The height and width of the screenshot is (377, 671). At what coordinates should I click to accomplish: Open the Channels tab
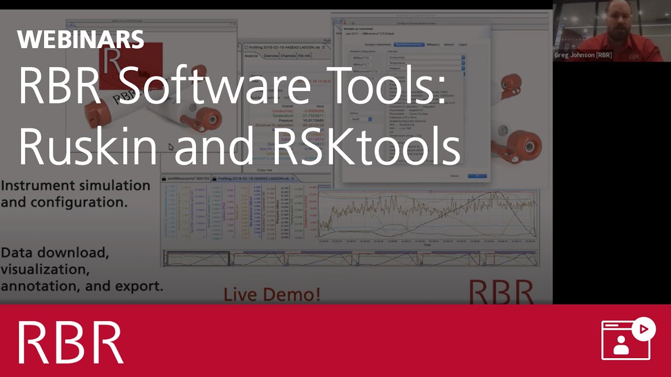(288, 56)
